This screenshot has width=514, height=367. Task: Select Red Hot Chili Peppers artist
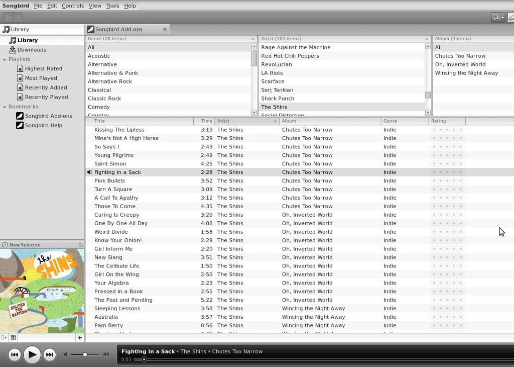coord(341,56)
